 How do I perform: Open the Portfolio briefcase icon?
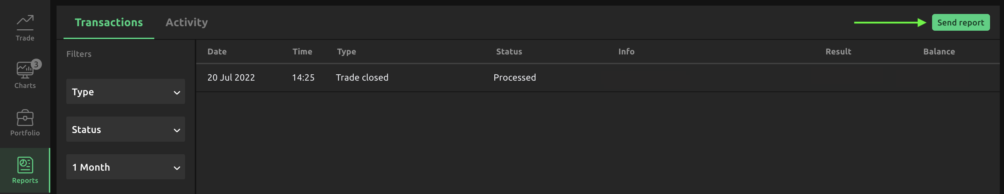click(x=25, y=118)
